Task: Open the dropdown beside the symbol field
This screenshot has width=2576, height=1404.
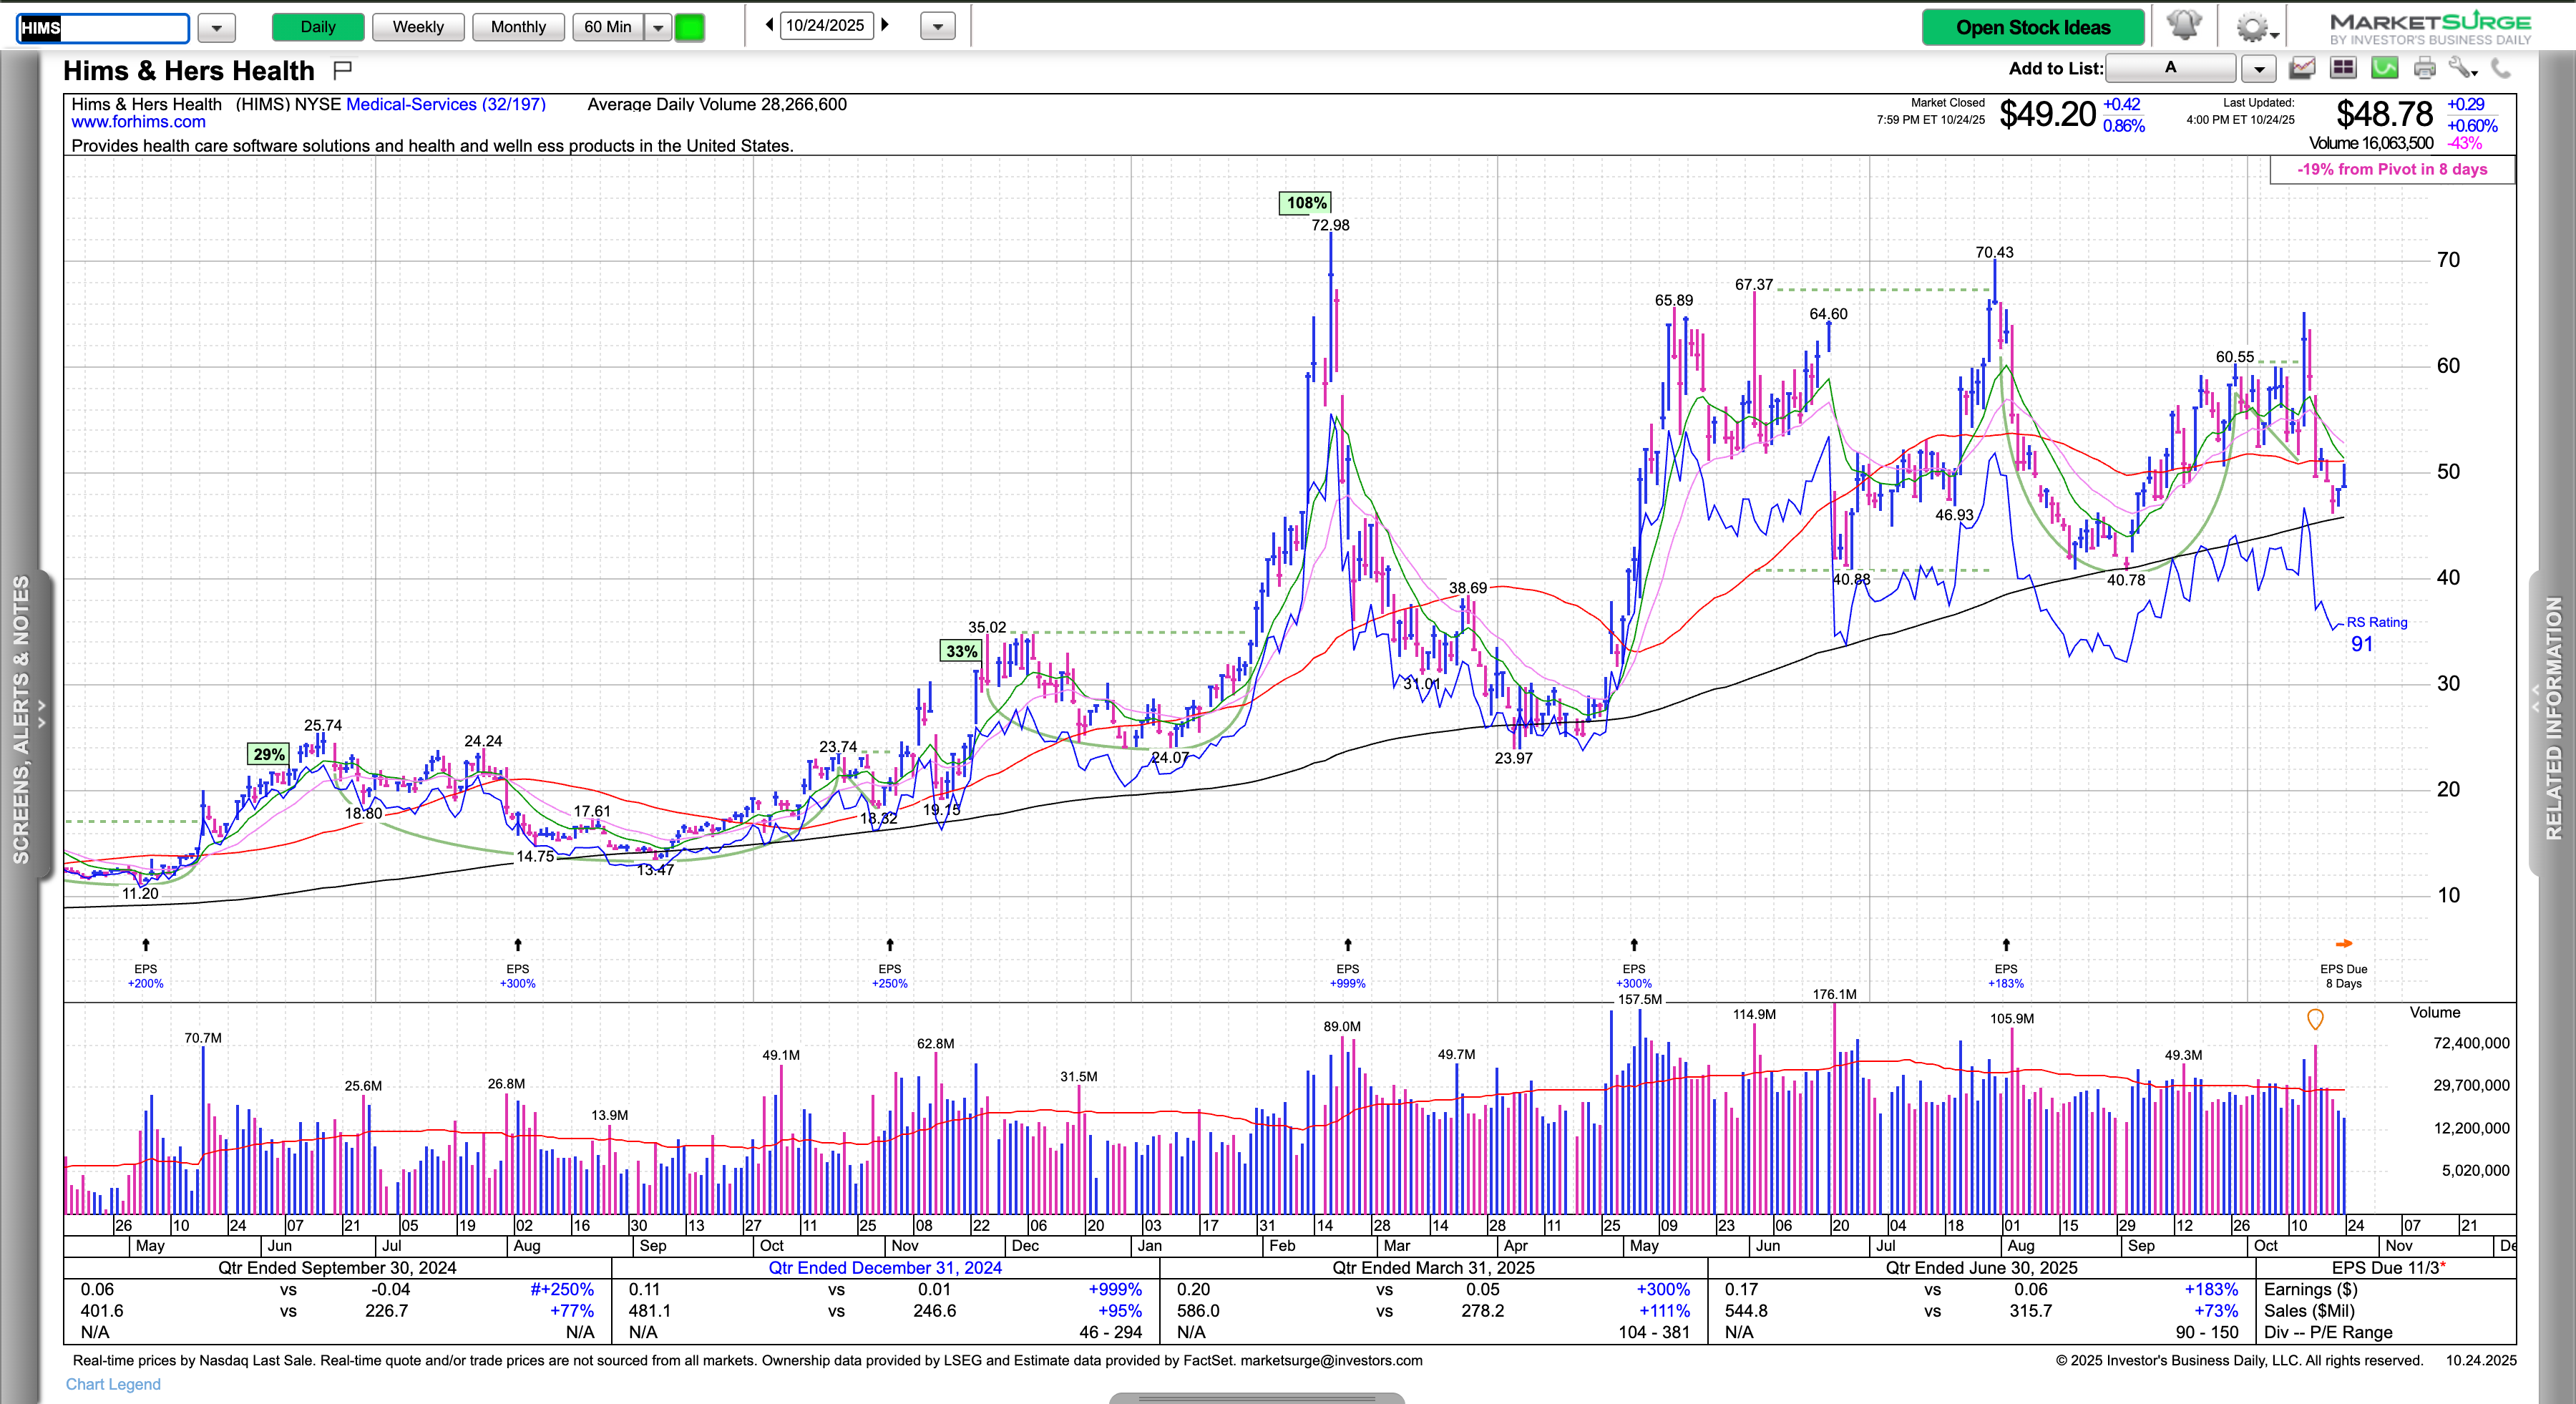Action: (217, 28)
